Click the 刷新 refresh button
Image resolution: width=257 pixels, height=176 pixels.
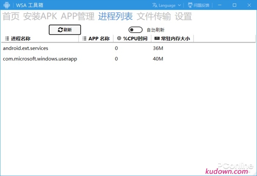pos(65,30)
